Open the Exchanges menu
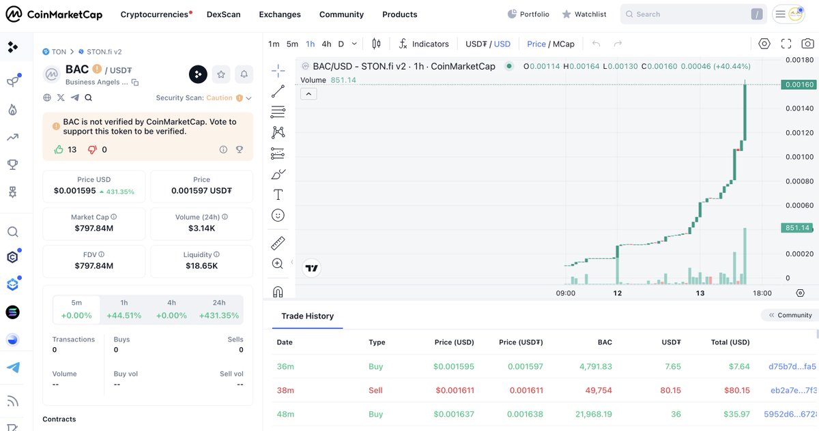 (280, 14)
